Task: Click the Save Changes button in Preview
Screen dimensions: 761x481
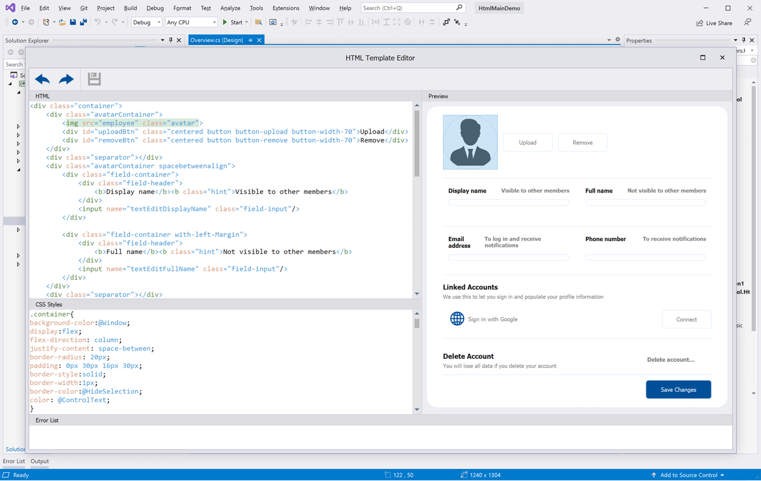Action: click(678, 389)
